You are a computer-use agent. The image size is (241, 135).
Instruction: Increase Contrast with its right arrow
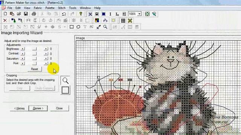point(46,54)
